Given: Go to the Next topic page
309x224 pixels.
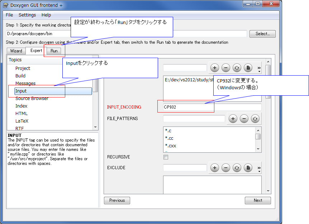Looking at the screenshot, I should pyautogui.click(x=258, y=200).
